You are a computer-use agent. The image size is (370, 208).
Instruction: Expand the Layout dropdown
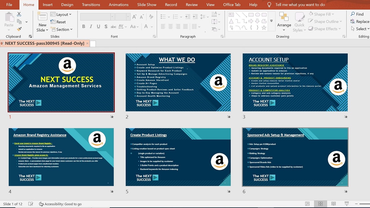pyautogui.click(x=61, y=14)
